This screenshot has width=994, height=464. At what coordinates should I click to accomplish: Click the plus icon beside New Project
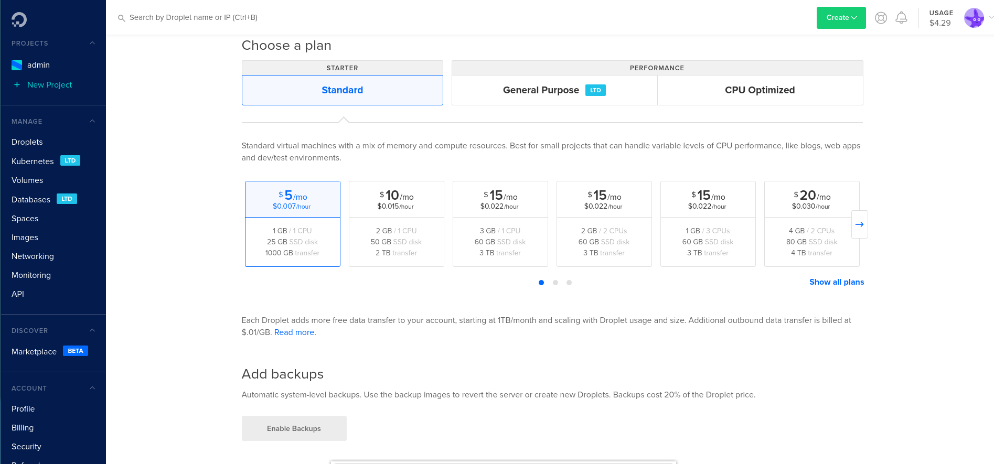(17, 85)
